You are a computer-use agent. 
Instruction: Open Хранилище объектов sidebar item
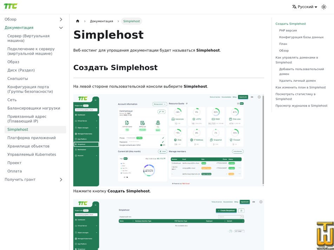click(28, 146)
